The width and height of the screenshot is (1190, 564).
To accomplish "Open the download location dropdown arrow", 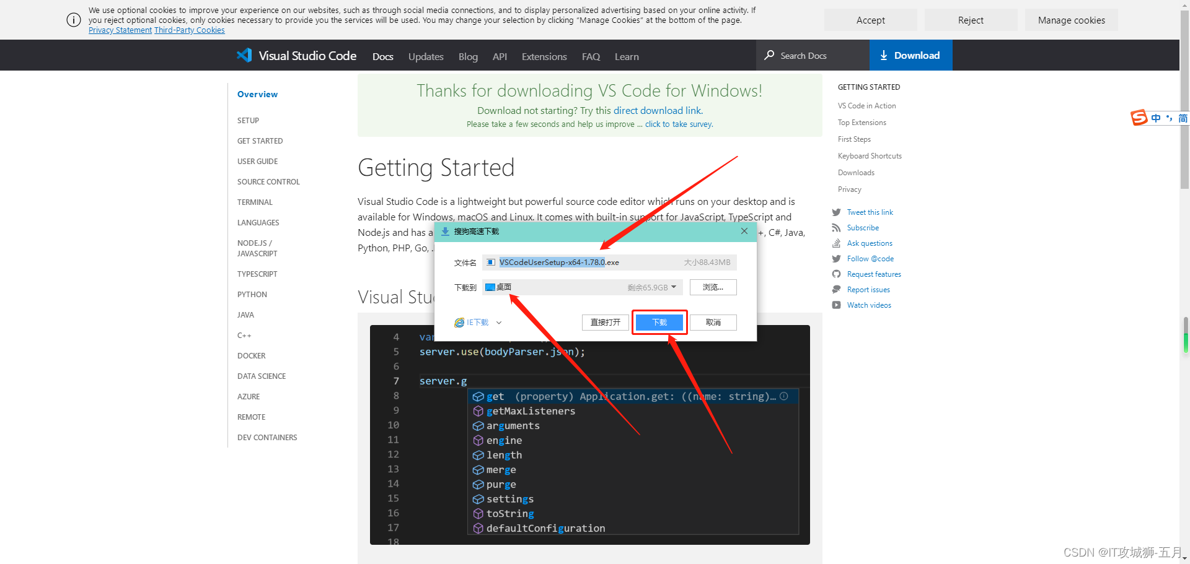I will [x=674, y=287].
